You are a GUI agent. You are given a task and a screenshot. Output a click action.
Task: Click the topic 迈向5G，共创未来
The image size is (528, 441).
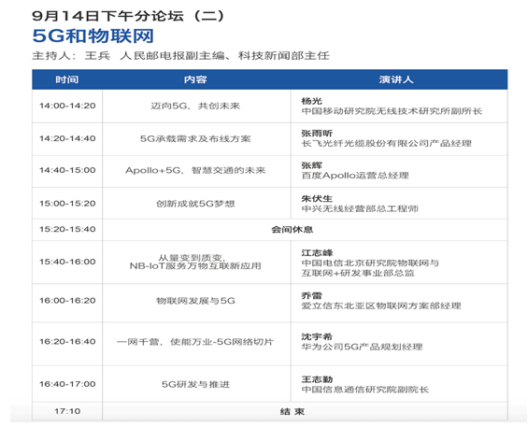(195, 106)
